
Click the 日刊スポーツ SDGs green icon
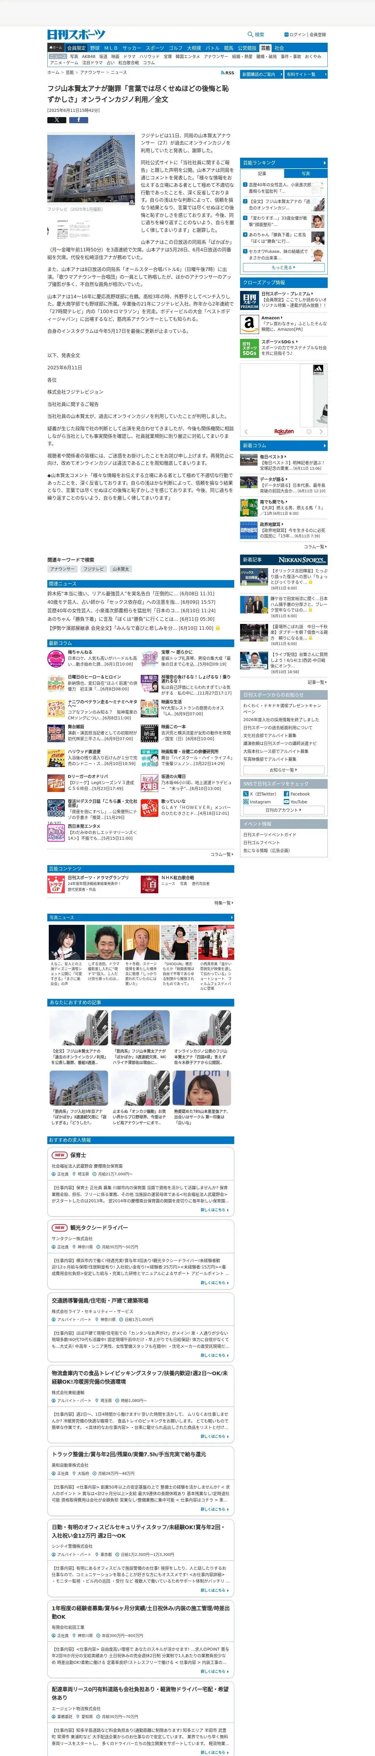tap(249, 348)
